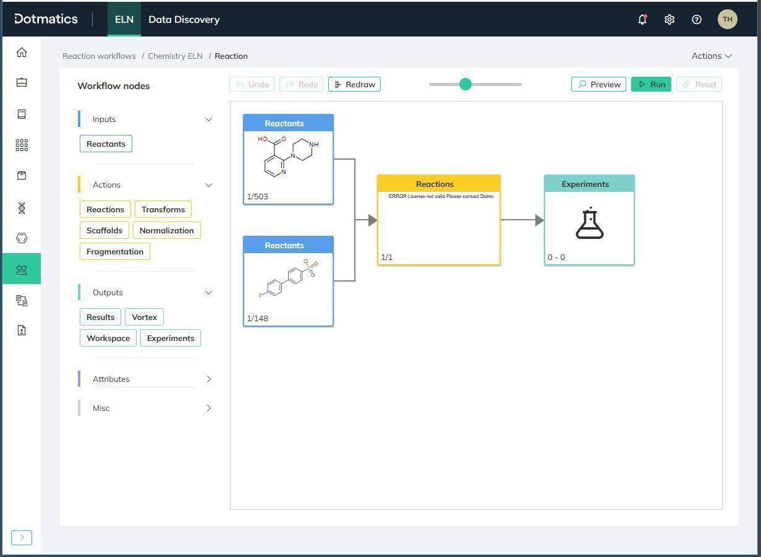Open the home icon in sidebar
The width and height of the screenshot is (761, 557).
pos(22,53)
